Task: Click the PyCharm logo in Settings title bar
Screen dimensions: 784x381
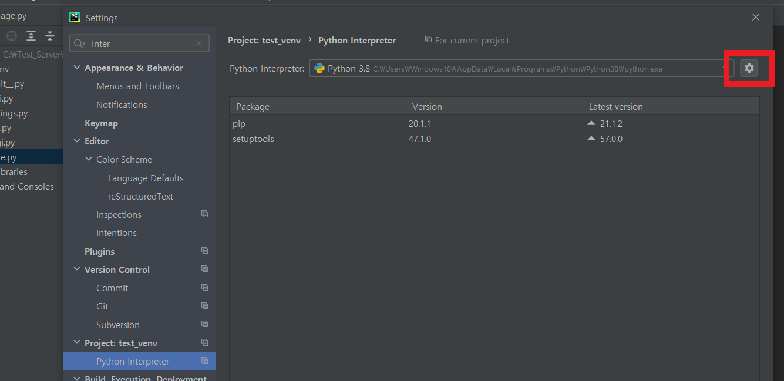Action: pyautogui.click(x=75, y=17)
